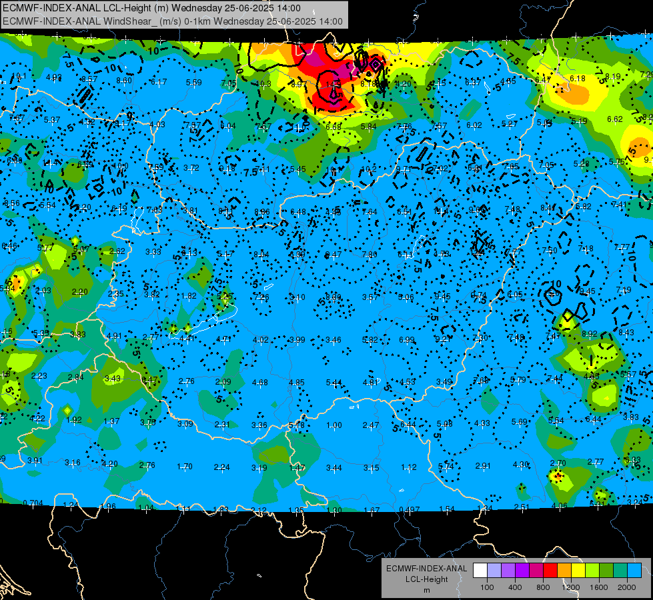Image resolution: width=653 pixels, height=600 pixels.
Task: Click the grid value '6.02'
Action: coord(474,125)
